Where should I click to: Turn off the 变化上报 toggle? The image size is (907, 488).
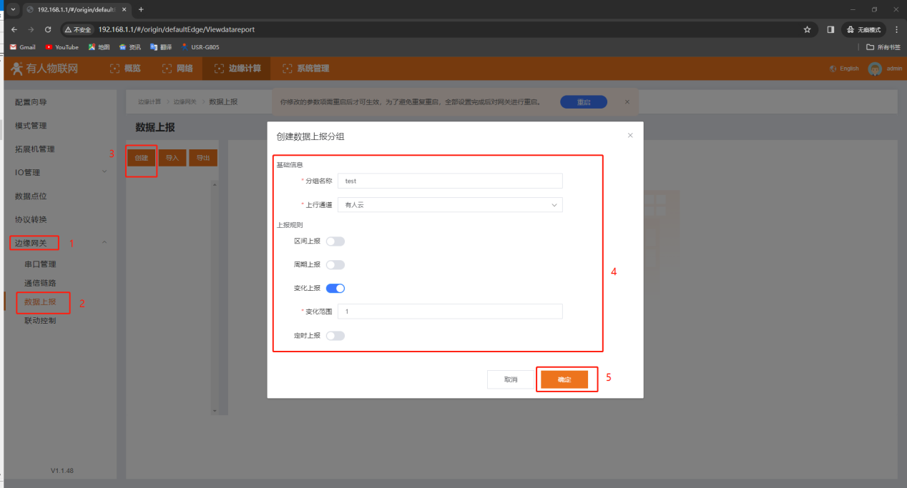tap(335, 289)
